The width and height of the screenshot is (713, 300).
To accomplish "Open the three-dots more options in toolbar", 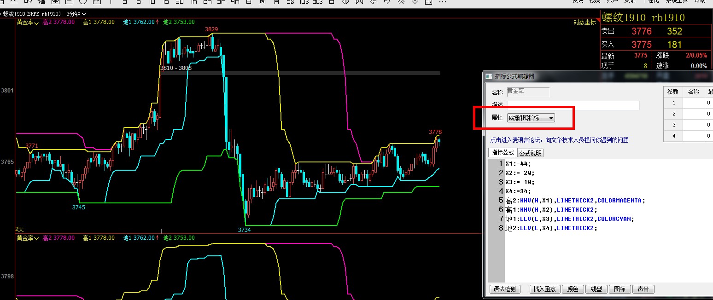I will tap(442, 2).
